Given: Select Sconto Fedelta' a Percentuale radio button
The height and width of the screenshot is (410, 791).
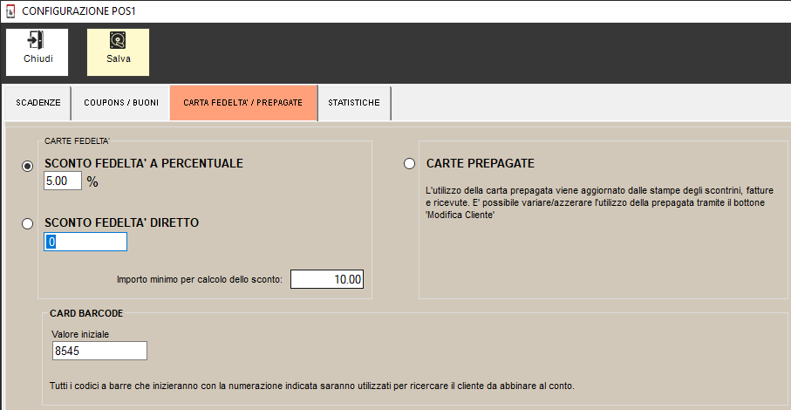Looking at the screenshot, I should click(x=28, y=166).
